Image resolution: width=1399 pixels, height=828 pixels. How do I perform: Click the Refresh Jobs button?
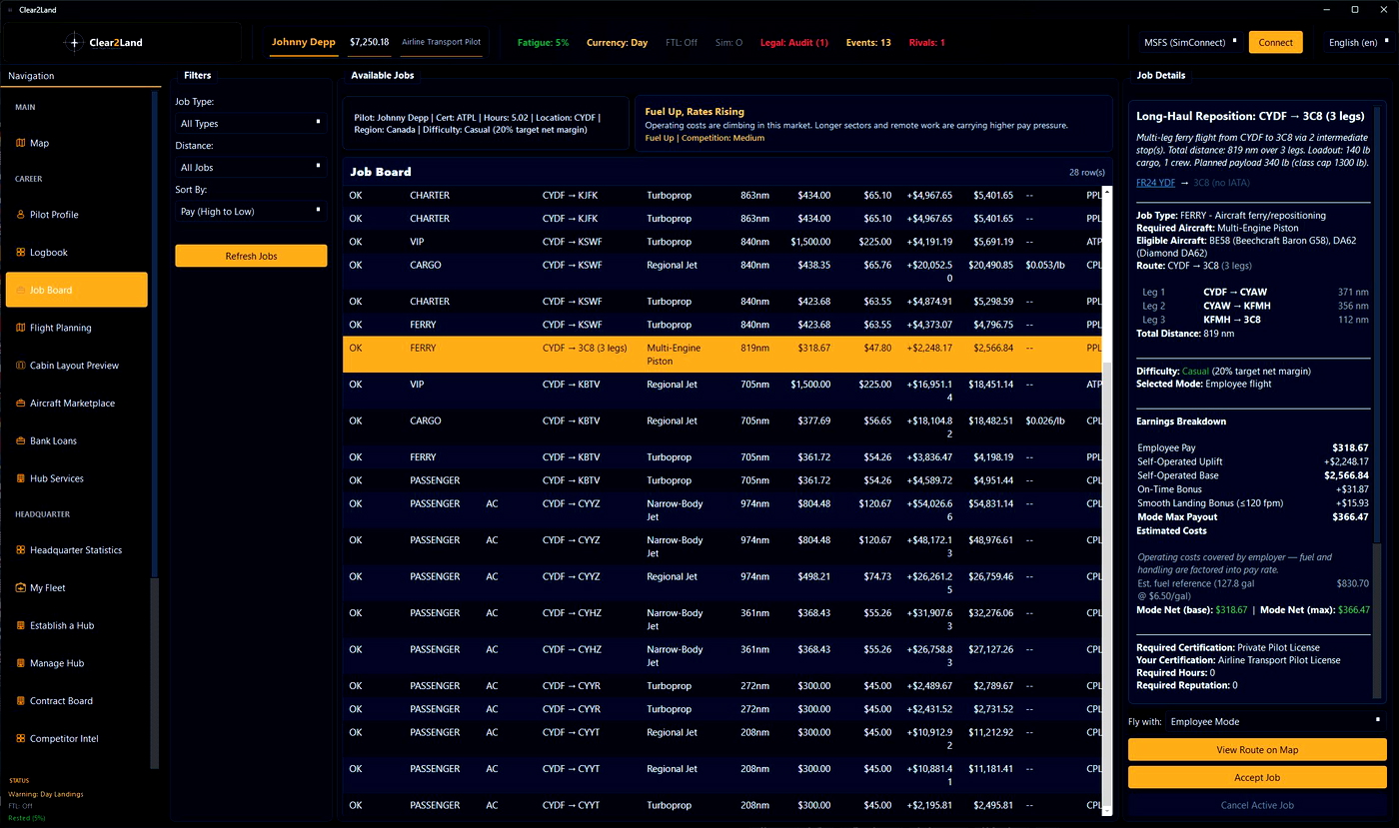tap(251, 256)
